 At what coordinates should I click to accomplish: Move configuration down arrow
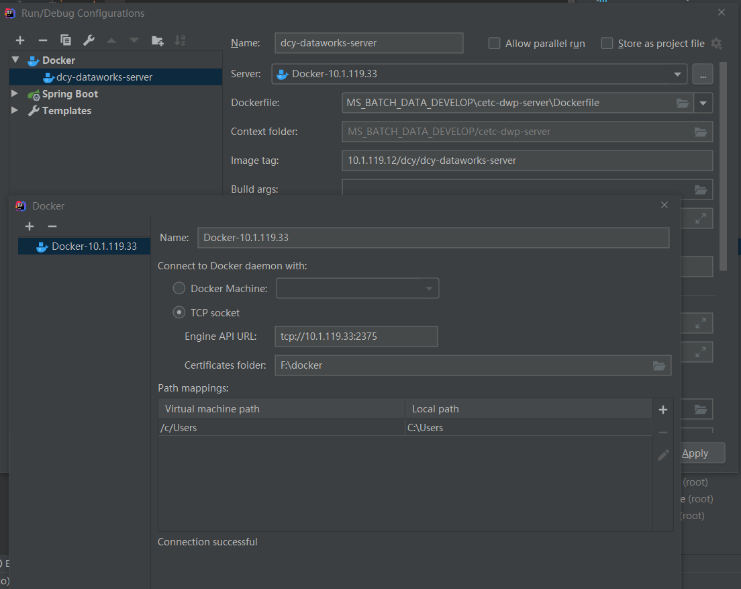[134, 41]
